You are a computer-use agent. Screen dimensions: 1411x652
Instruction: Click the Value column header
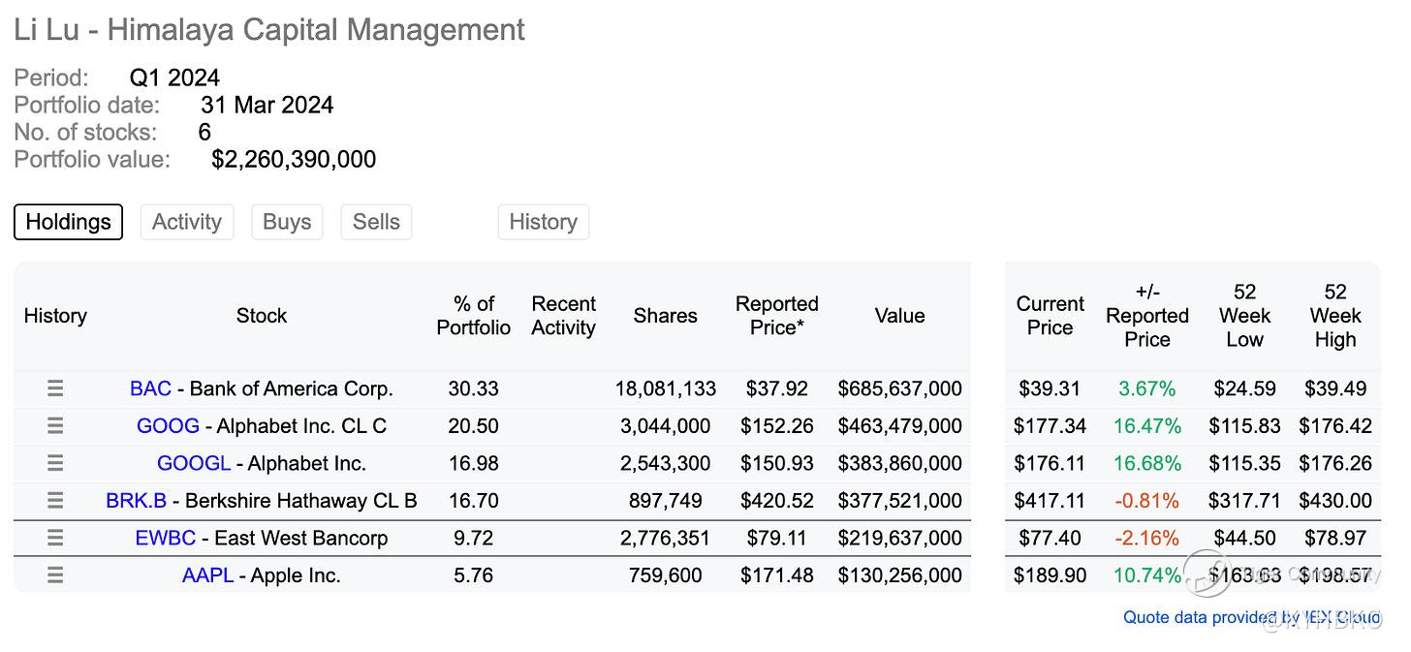click(899, 316)
